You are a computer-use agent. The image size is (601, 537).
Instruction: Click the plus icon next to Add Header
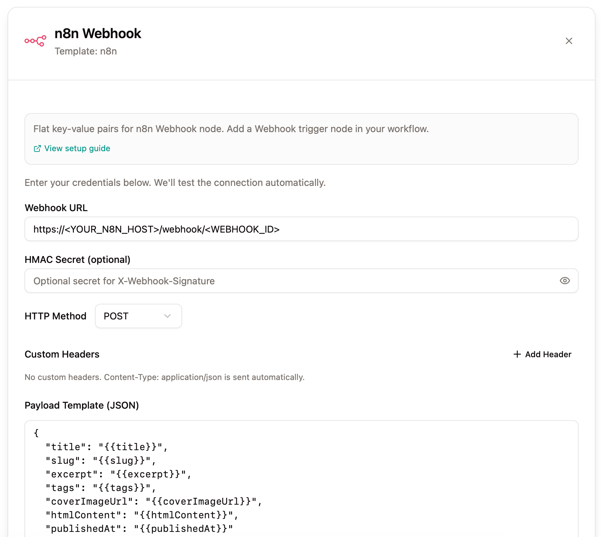tap(517, 354)
